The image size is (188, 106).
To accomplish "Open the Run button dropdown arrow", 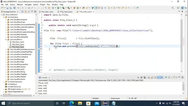I will (61, 8).
